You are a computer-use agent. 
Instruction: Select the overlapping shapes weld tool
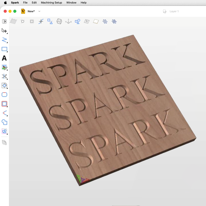4,122
